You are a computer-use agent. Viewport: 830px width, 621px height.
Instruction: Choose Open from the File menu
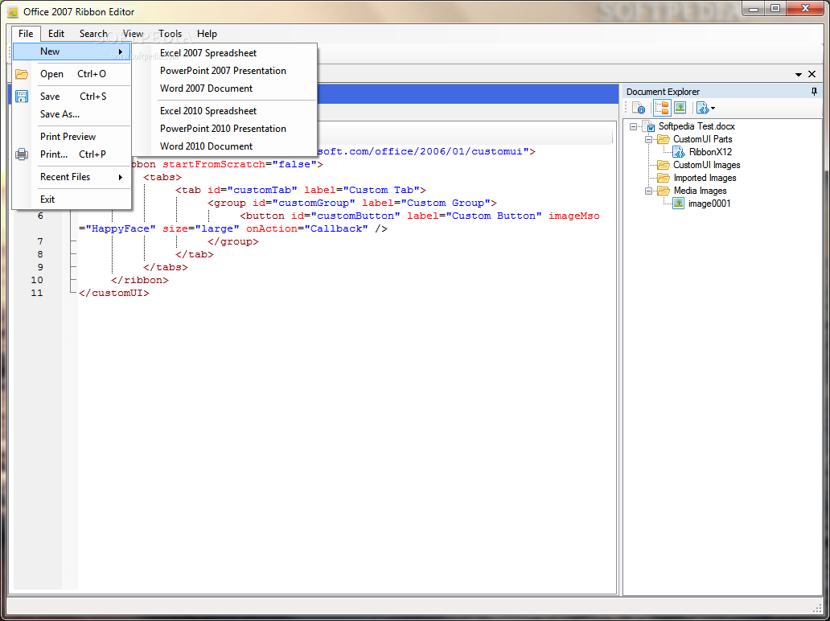tap(72, 74)
